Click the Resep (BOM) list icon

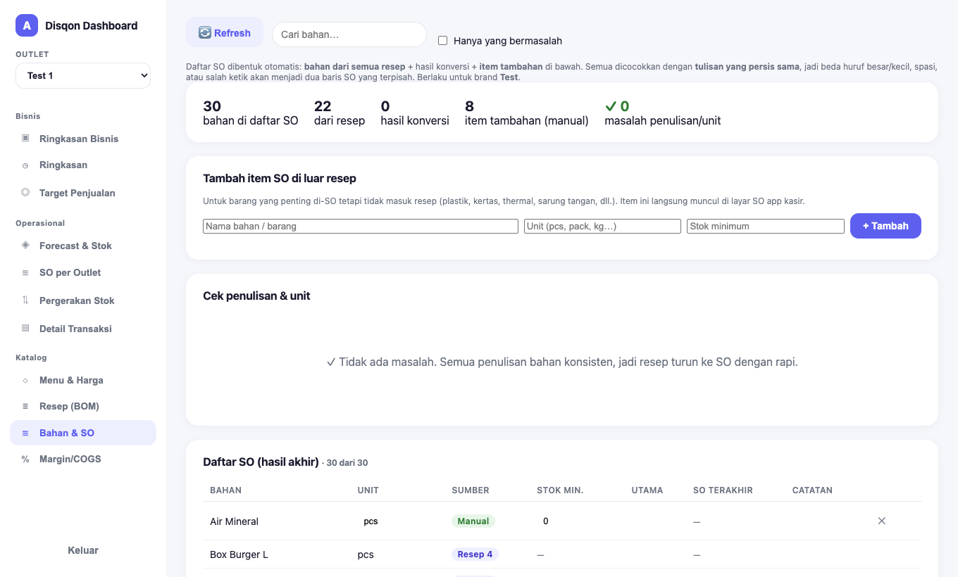click(x=25, y=406)
